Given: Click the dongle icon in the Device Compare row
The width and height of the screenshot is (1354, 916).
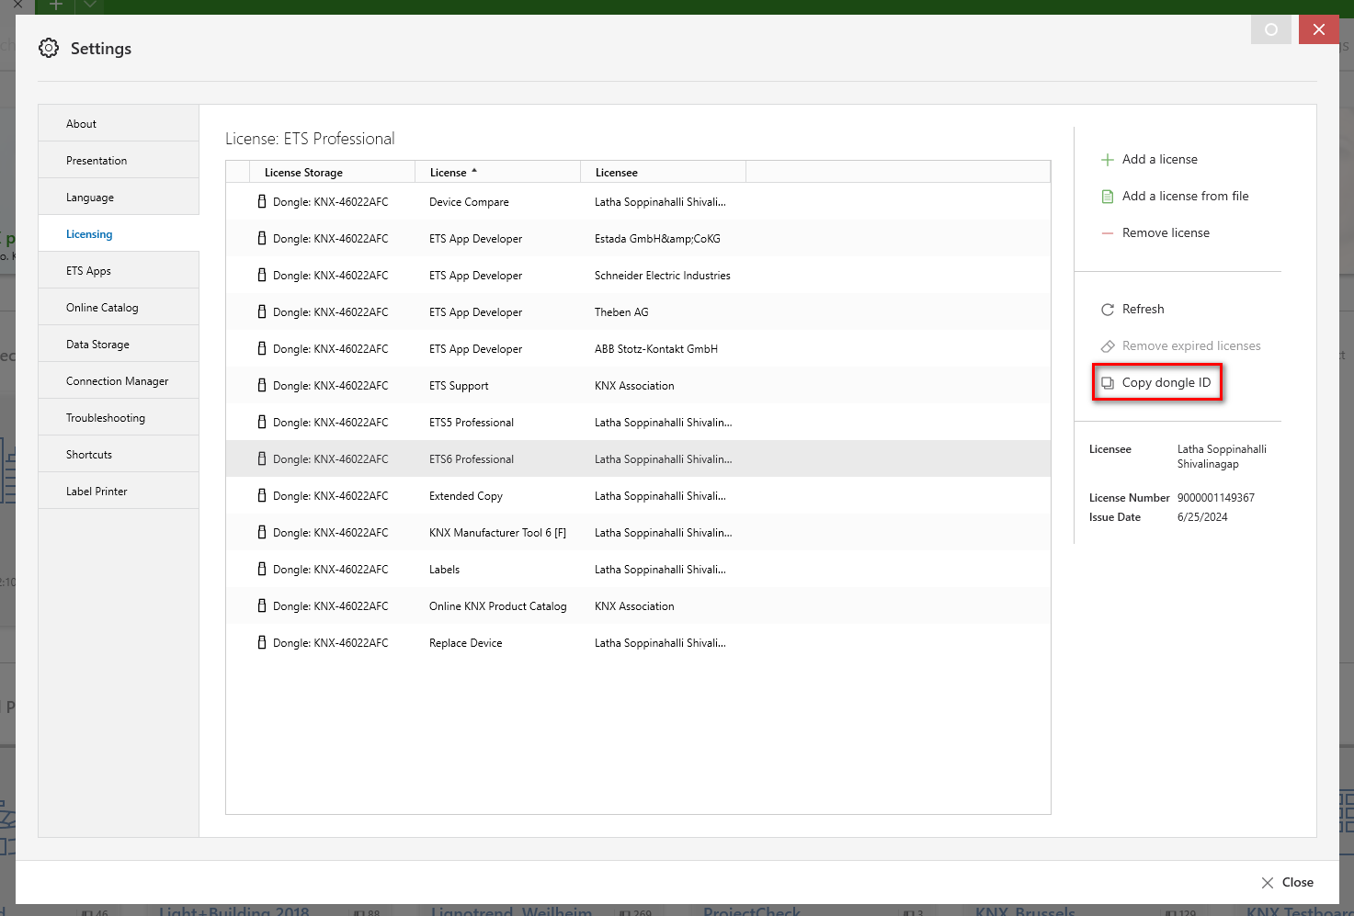Looking at the screenshot, I should [x=262, y=202].
